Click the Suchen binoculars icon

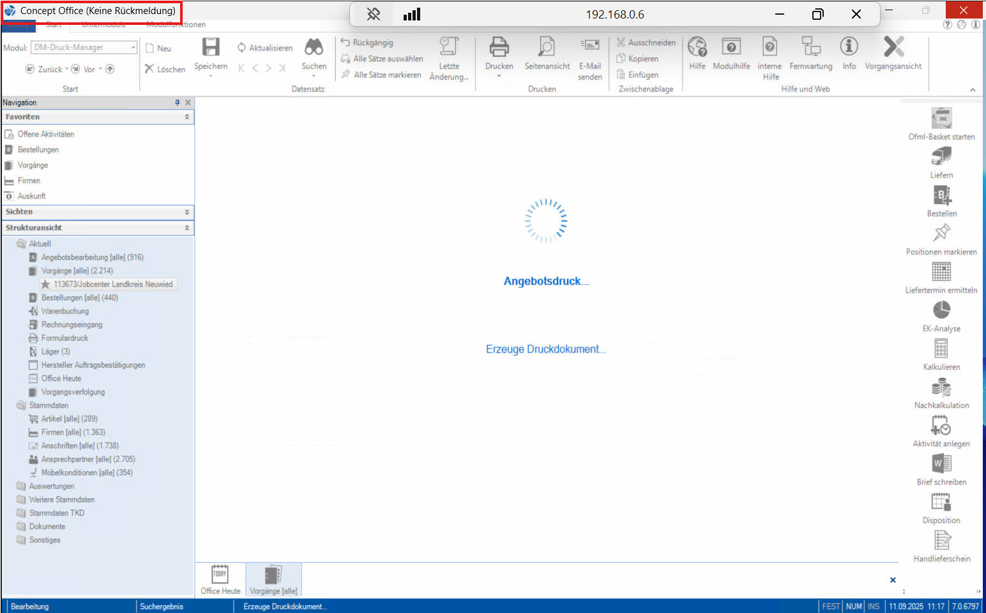pos(314,48)
